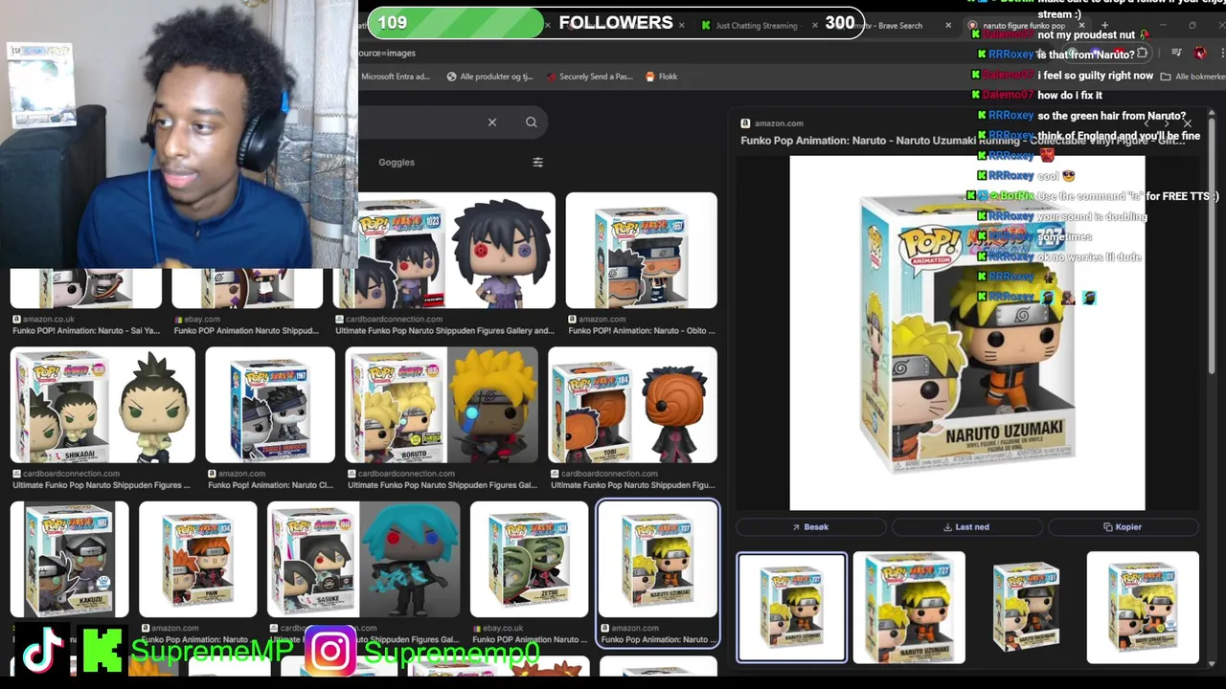Open the search filters sliders icon

tap(537, 163)
